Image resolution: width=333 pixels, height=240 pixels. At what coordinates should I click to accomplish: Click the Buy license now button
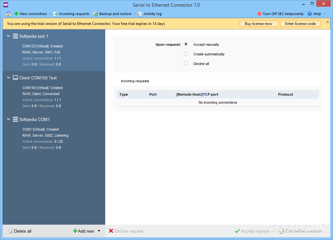(x=259, y=24)
